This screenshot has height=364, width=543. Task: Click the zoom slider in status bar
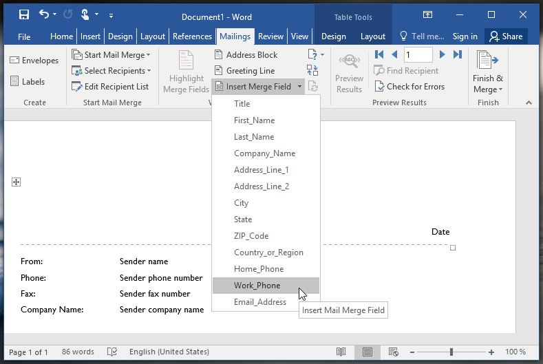point(451,352)
